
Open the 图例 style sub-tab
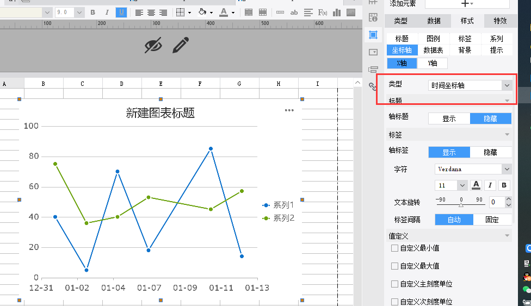[434, 39]
